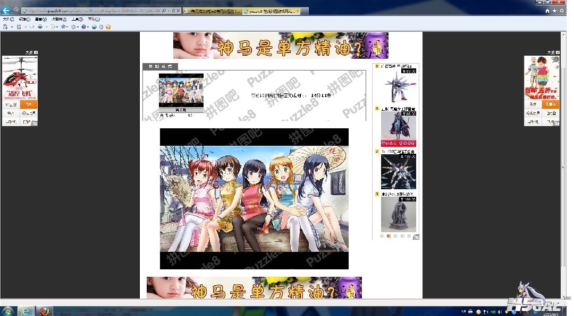Click the bottom 神马是单方精油 banner ad
Image resolution: width=574 pixels, height=316 pixels.
click(254, 287)
